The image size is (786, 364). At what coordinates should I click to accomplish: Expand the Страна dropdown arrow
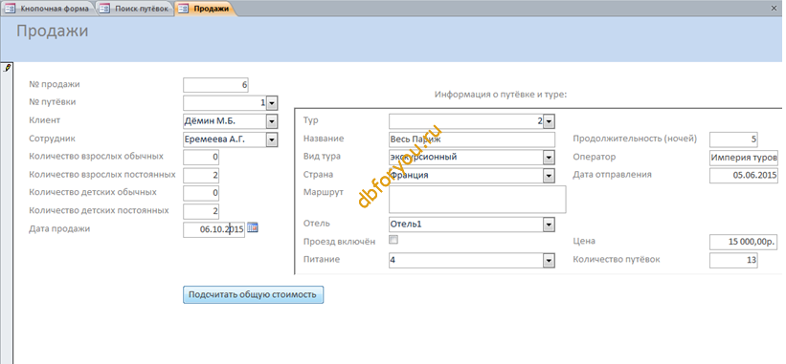tap(549, 176)
